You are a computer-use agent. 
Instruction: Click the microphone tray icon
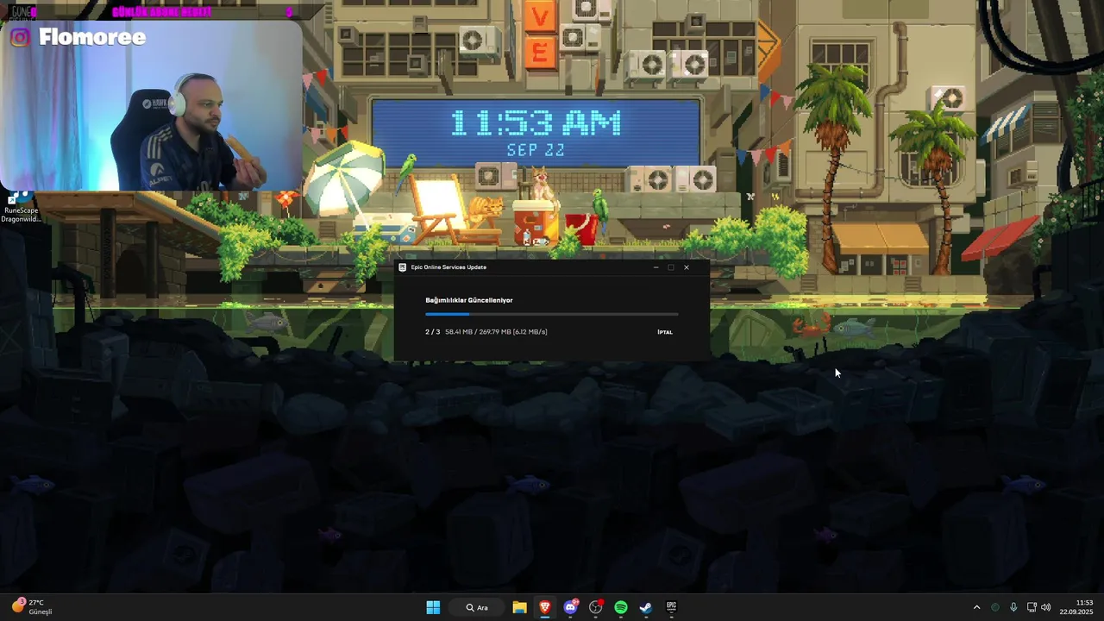(x=1013, y=607)
